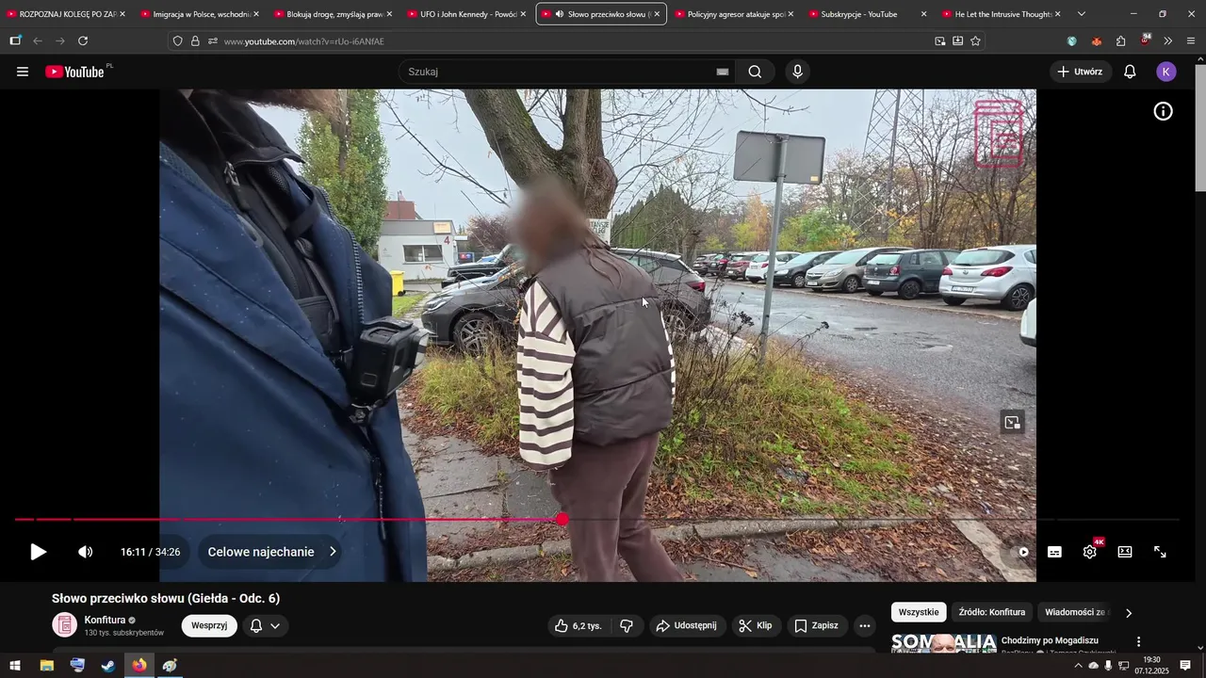
Task: Show video info cards icon
Action: click(x=1164, y=111)
